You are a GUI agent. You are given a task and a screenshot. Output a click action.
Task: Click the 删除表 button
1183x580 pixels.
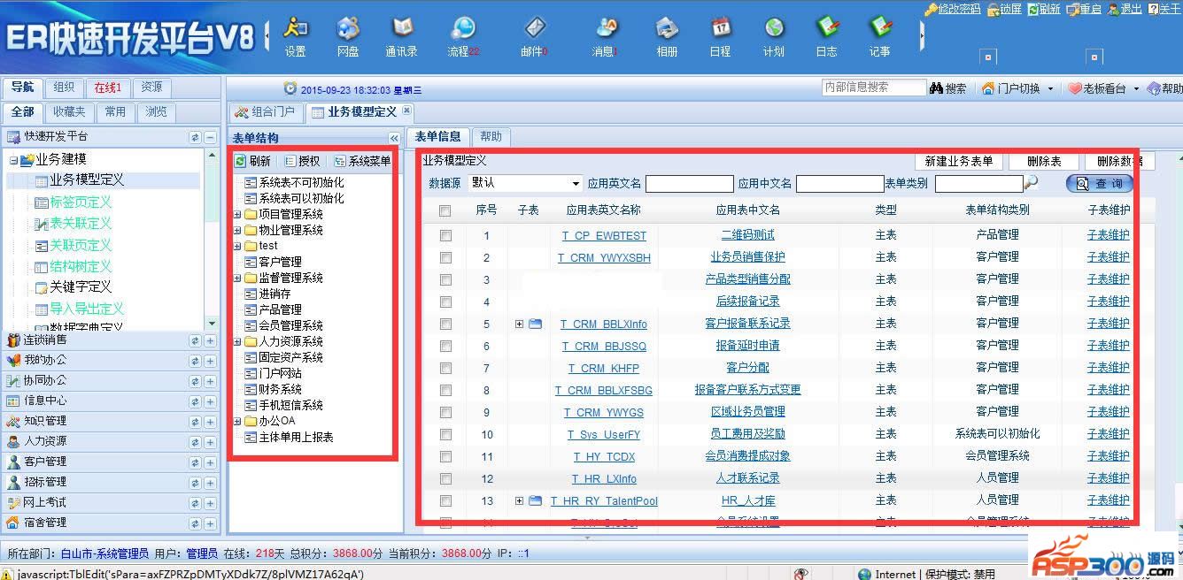1044,162
